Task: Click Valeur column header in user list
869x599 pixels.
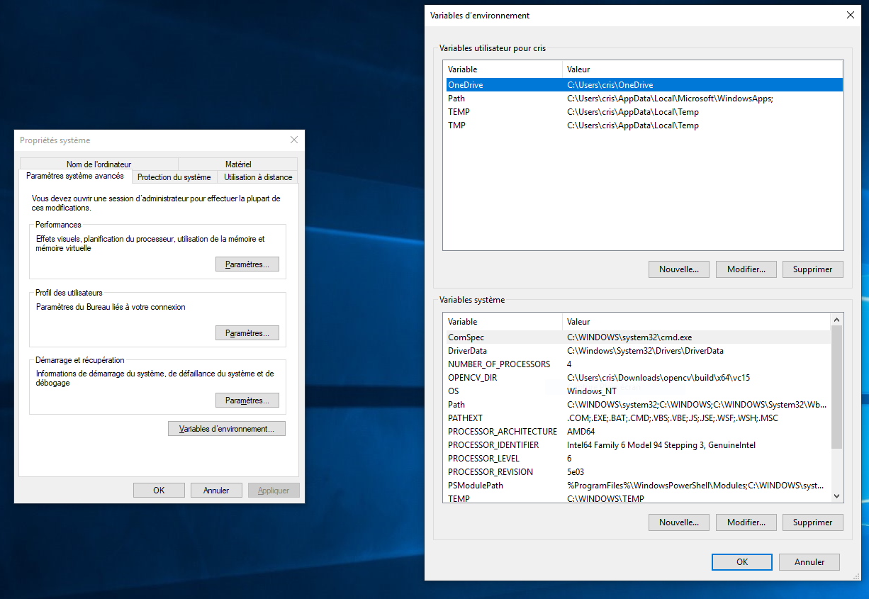Action: pos(703,69)
